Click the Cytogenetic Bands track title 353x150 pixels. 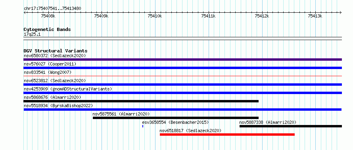[47, 29]
